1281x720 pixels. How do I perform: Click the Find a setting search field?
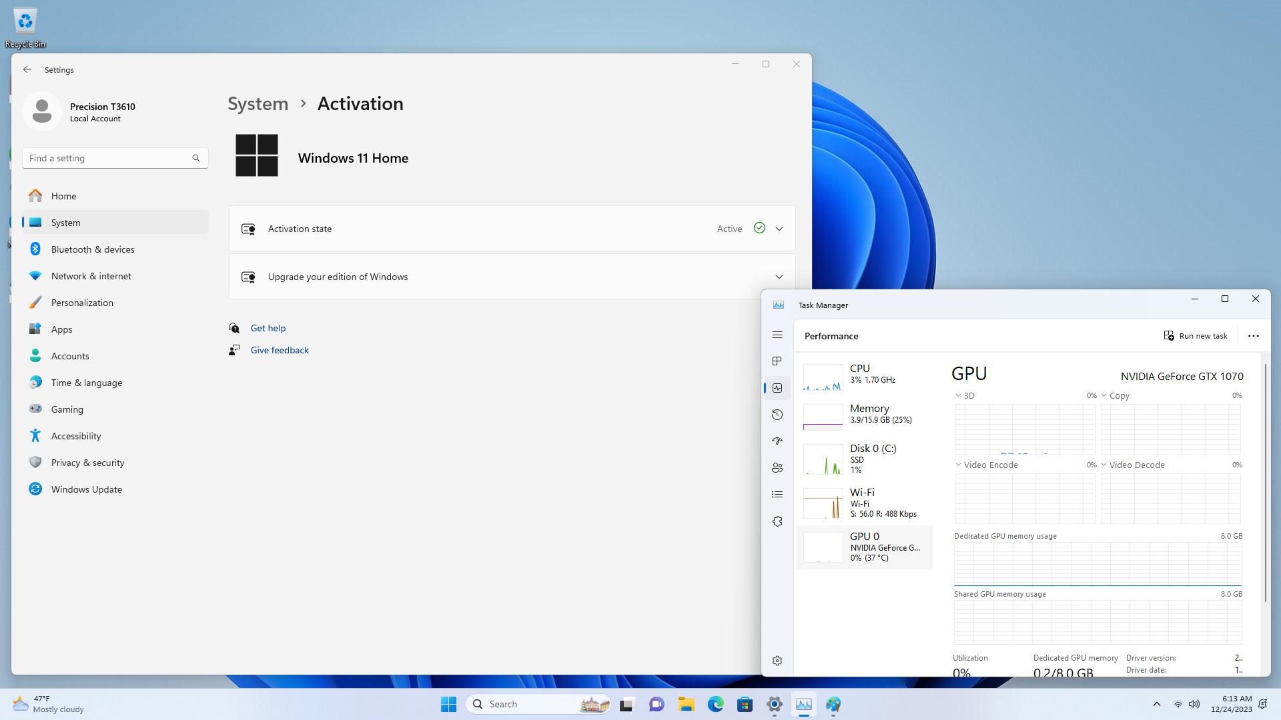(x=115, y=158)
